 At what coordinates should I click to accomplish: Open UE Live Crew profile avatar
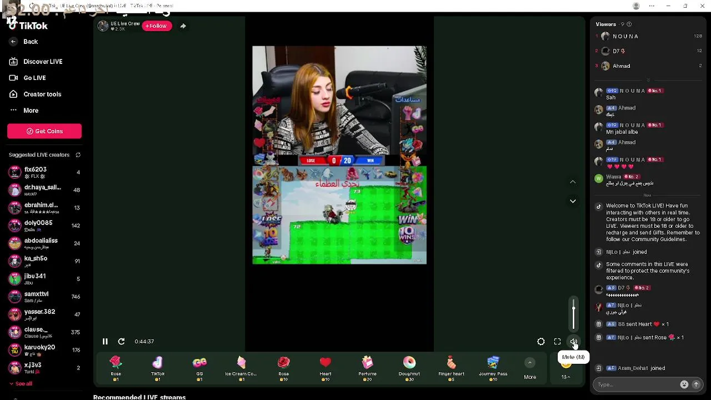103,26
